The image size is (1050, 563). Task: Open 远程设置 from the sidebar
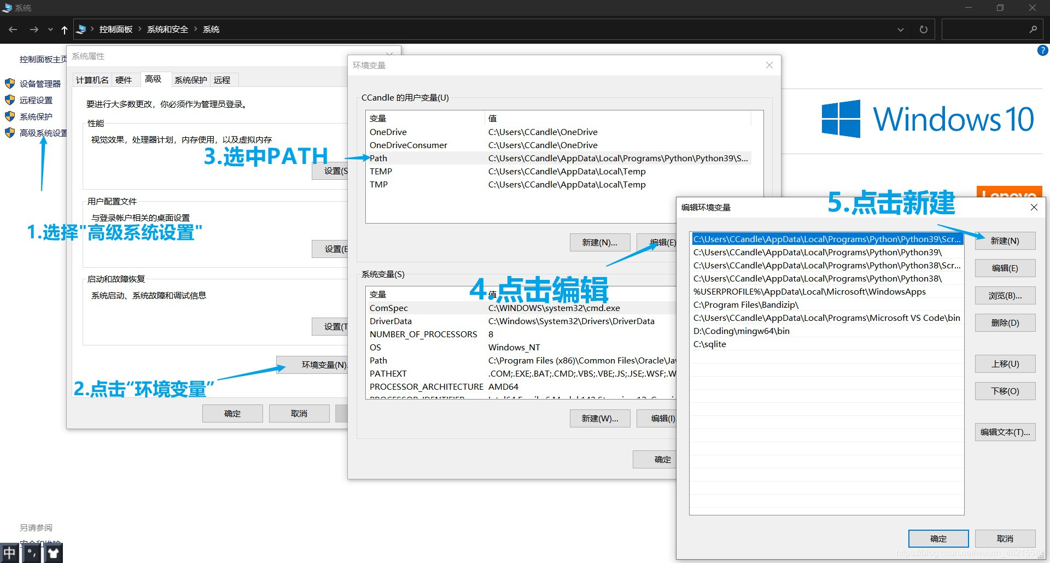[x=36, y=100]
